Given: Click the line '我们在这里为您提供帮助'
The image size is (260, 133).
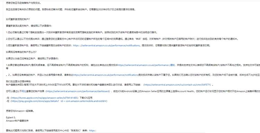Looking at the screenshot, I should point(18,81).
